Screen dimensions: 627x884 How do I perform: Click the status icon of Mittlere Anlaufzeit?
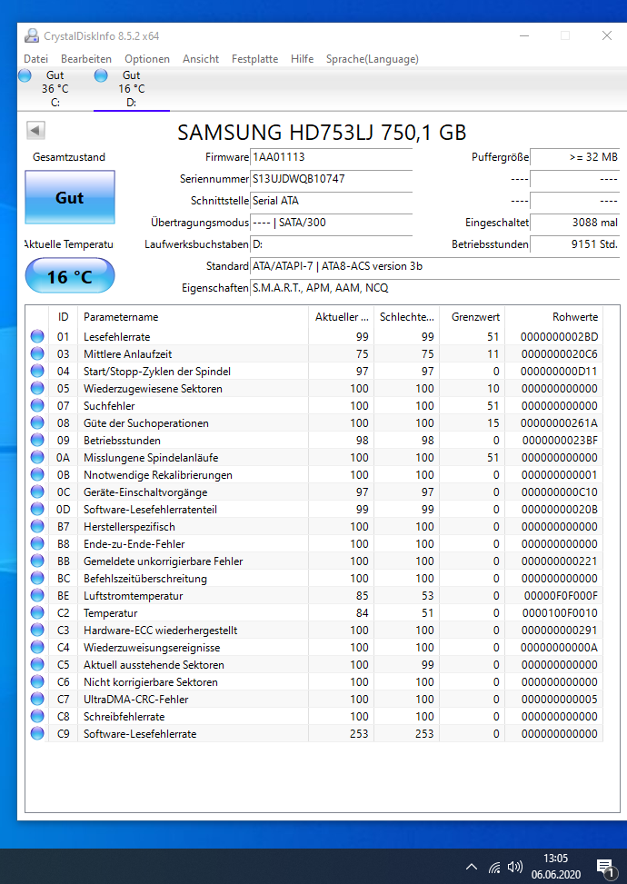point(37,354)
